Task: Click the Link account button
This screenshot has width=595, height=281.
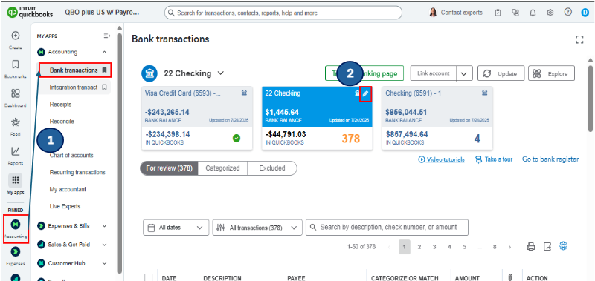Action: (434, 73)
